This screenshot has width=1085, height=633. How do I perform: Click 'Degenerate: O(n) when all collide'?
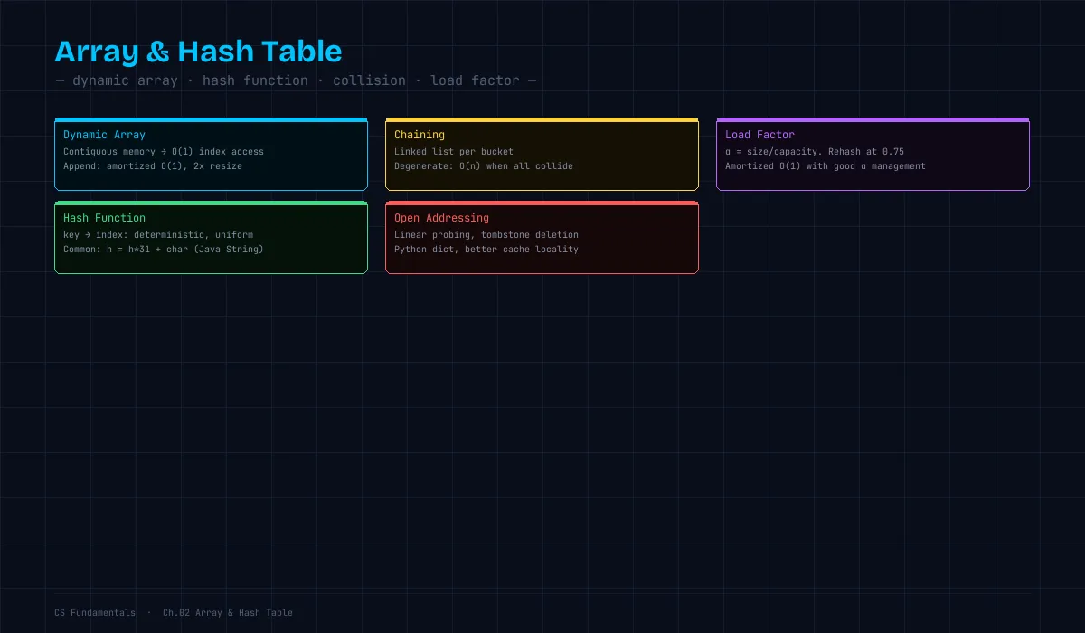pyautogui.click(x=484, y=166)
